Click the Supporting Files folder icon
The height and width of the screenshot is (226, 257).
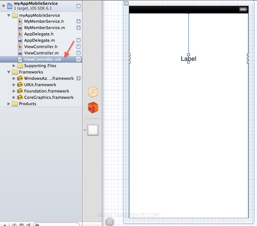pyautogui.click(x=20, y=65)
